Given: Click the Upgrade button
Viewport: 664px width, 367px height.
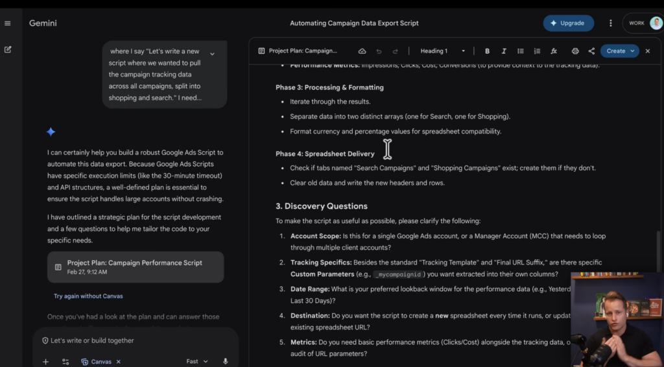Looking at the screenshot, I should click(568, 23).
